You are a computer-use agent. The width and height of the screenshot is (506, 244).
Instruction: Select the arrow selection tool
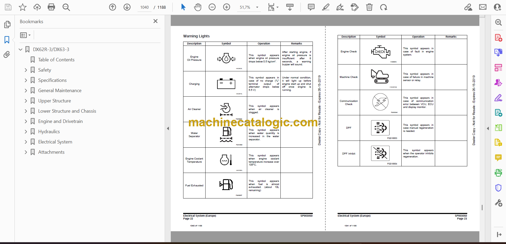(183, 7)
